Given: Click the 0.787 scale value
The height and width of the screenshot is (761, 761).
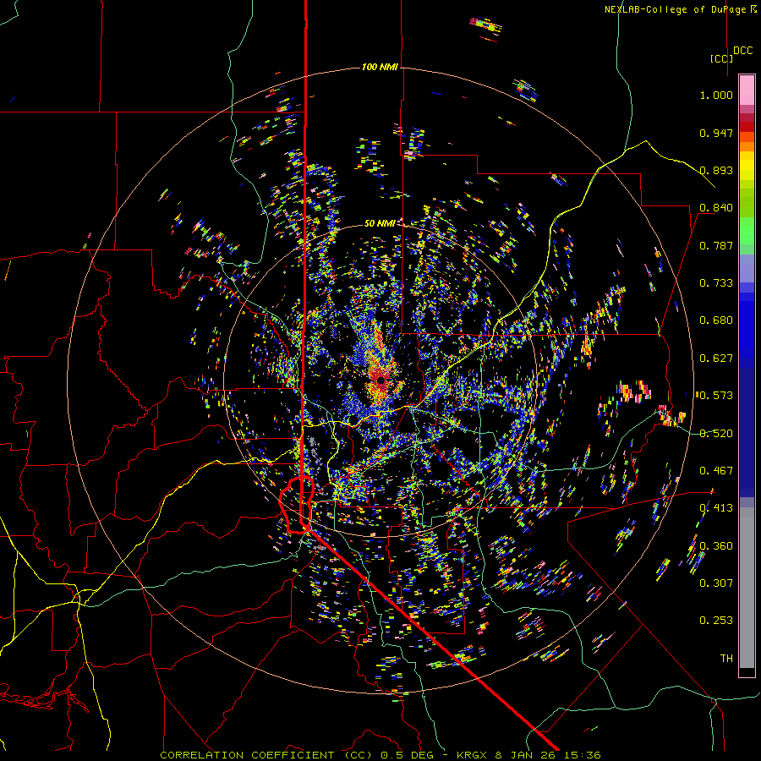Looking at the screenshot, I should (716, 245).
